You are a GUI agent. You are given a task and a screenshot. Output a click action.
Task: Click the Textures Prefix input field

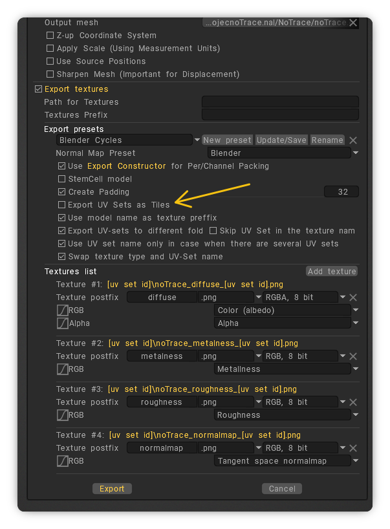coord(280,115)
